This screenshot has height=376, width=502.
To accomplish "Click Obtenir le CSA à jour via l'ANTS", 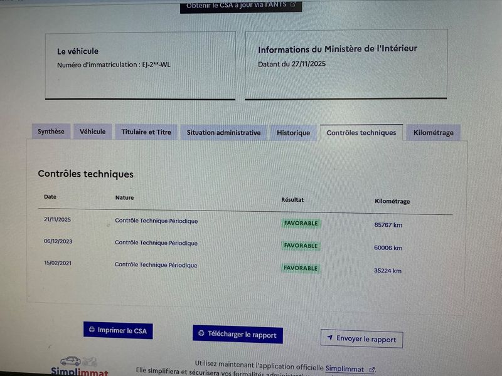I will click(241, 5).
